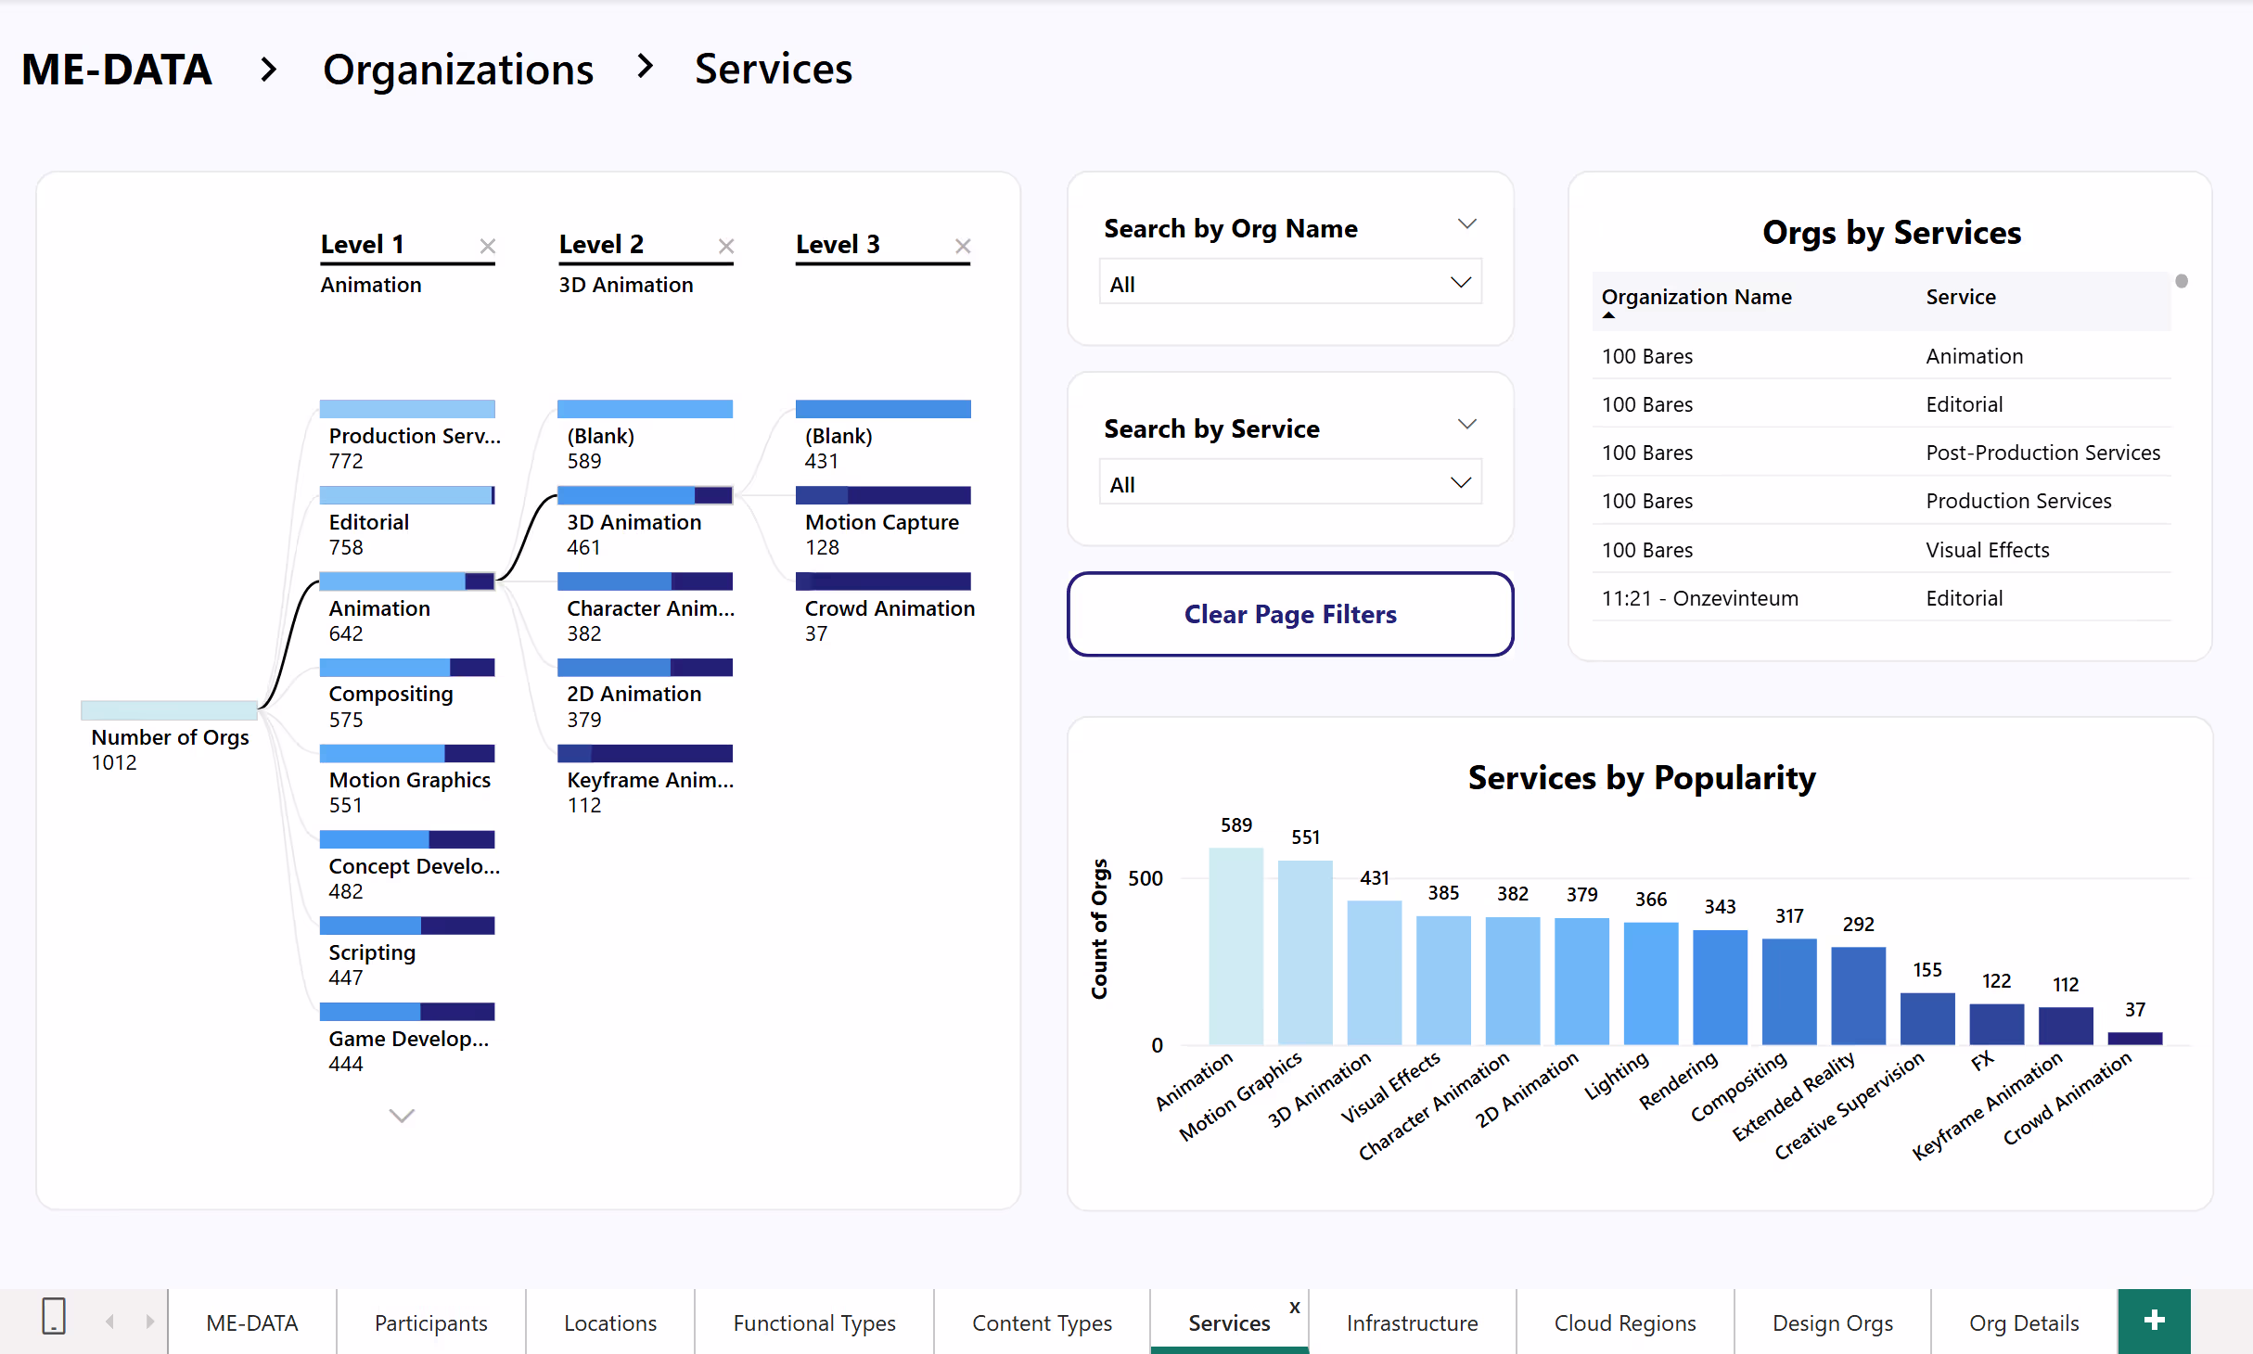Select Motion Capture node in Level 3
Image resolution: width=2253 pixels, height=1354 pixels.
[882, 519]
